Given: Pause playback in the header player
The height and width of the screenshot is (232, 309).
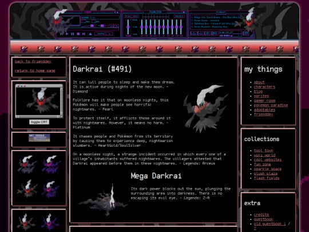Looking at the screenshot, I should (73, 34).
